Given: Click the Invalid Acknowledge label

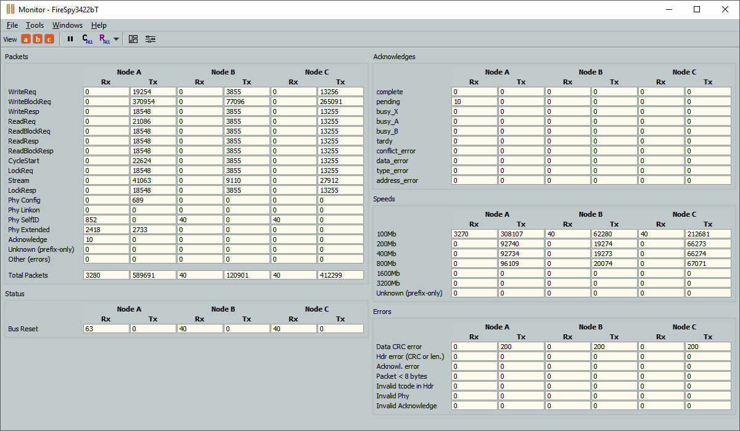Looking at the screenshot, I should [x=406, y=406].
